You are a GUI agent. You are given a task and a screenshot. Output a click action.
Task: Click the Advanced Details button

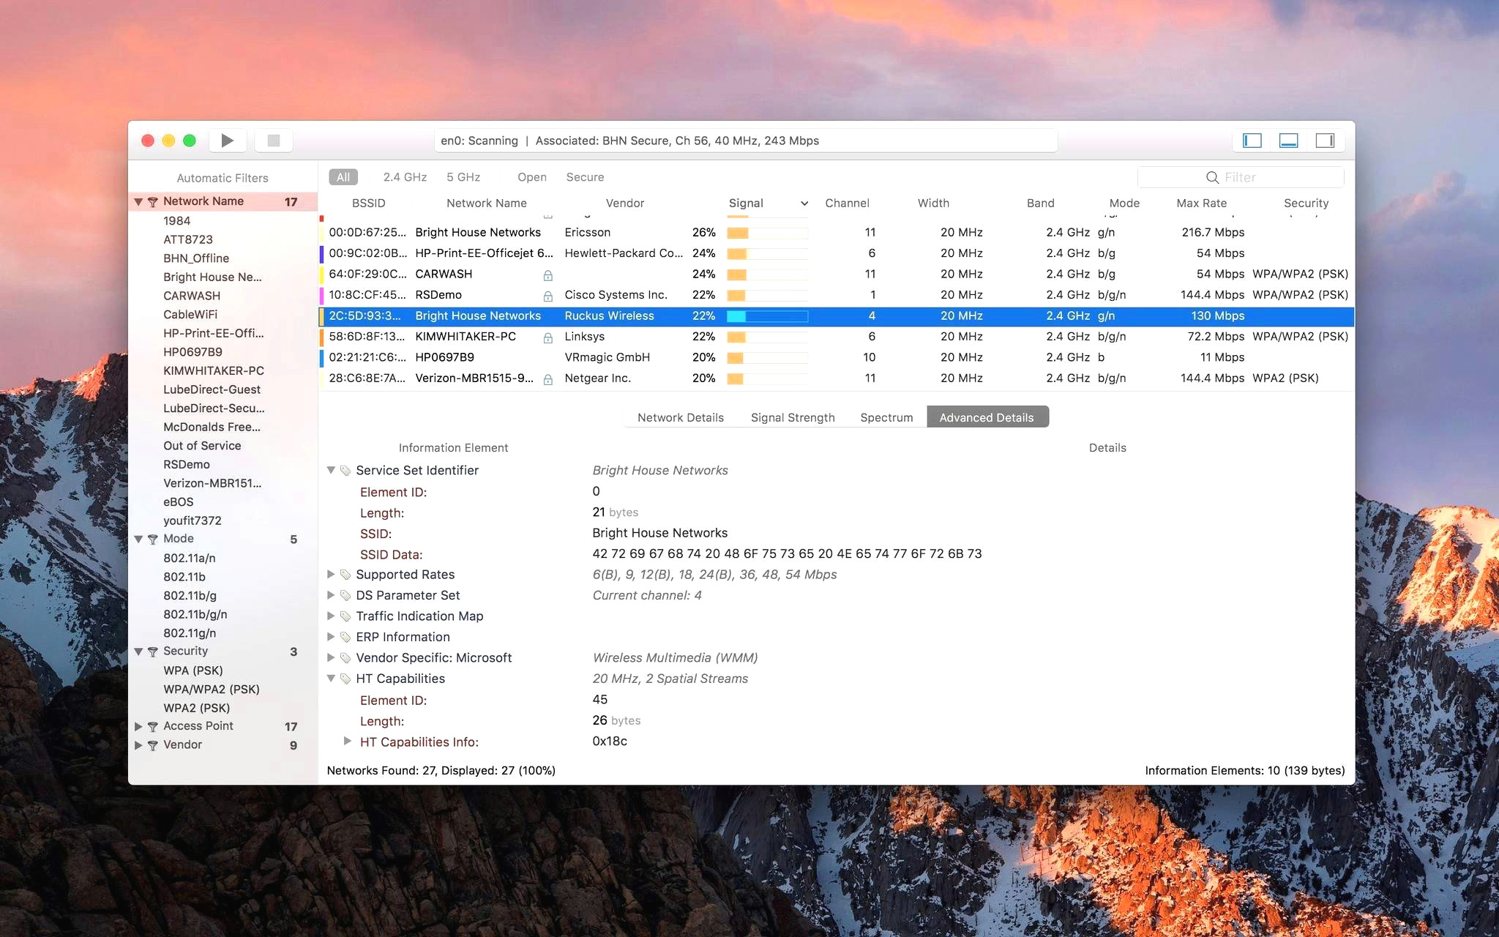coord(985,417)
